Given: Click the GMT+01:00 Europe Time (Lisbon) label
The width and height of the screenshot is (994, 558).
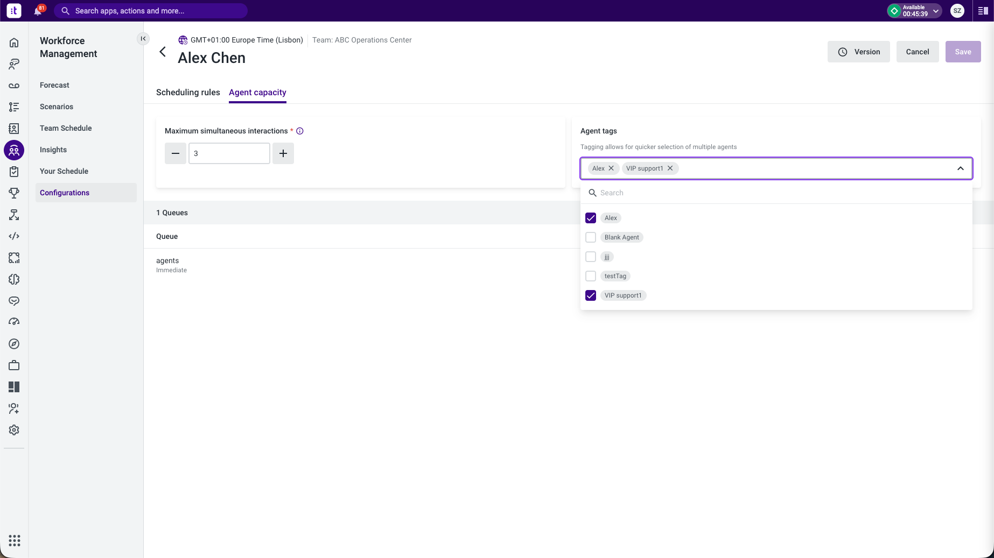Looking at the screenshot, I should point(247,40).
